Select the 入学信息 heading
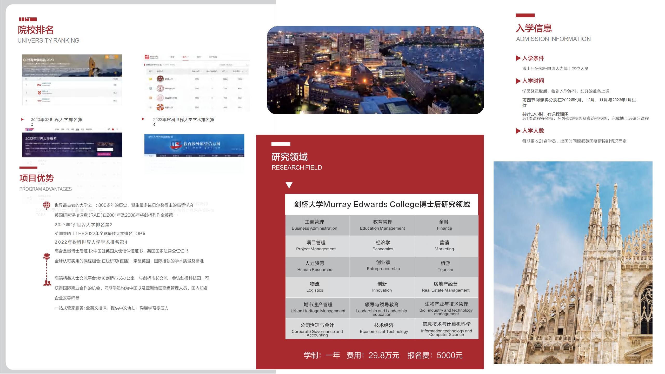Screen dimensions: 665x374 534,28
